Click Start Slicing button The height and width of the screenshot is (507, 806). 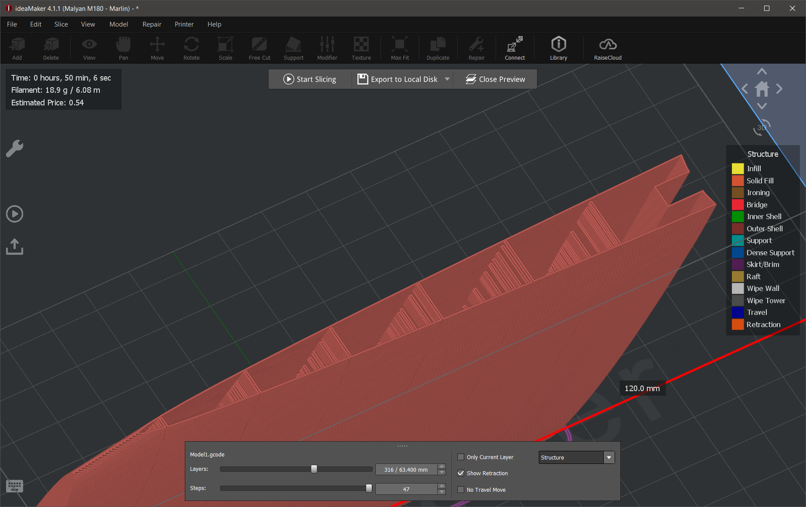click(x=310, y=79)
